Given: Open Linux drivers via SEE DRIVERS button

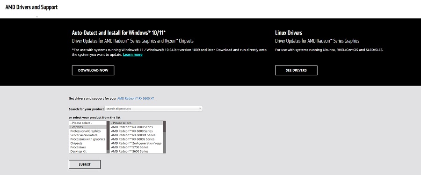Looking at the screenshot, I should tap(296, 70).
